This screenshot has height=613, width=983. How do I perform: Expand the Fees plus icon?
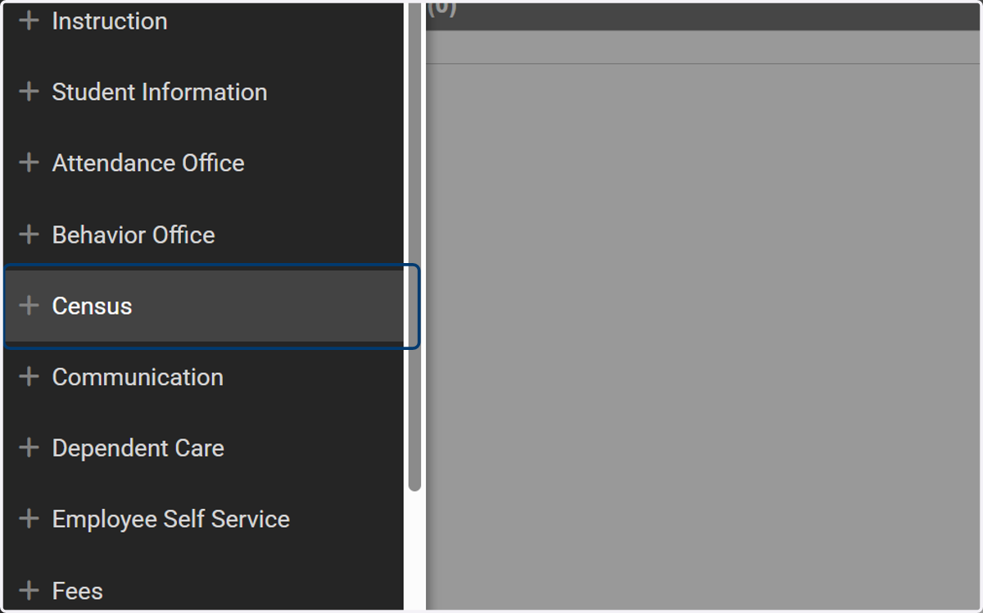pos(29,590)
